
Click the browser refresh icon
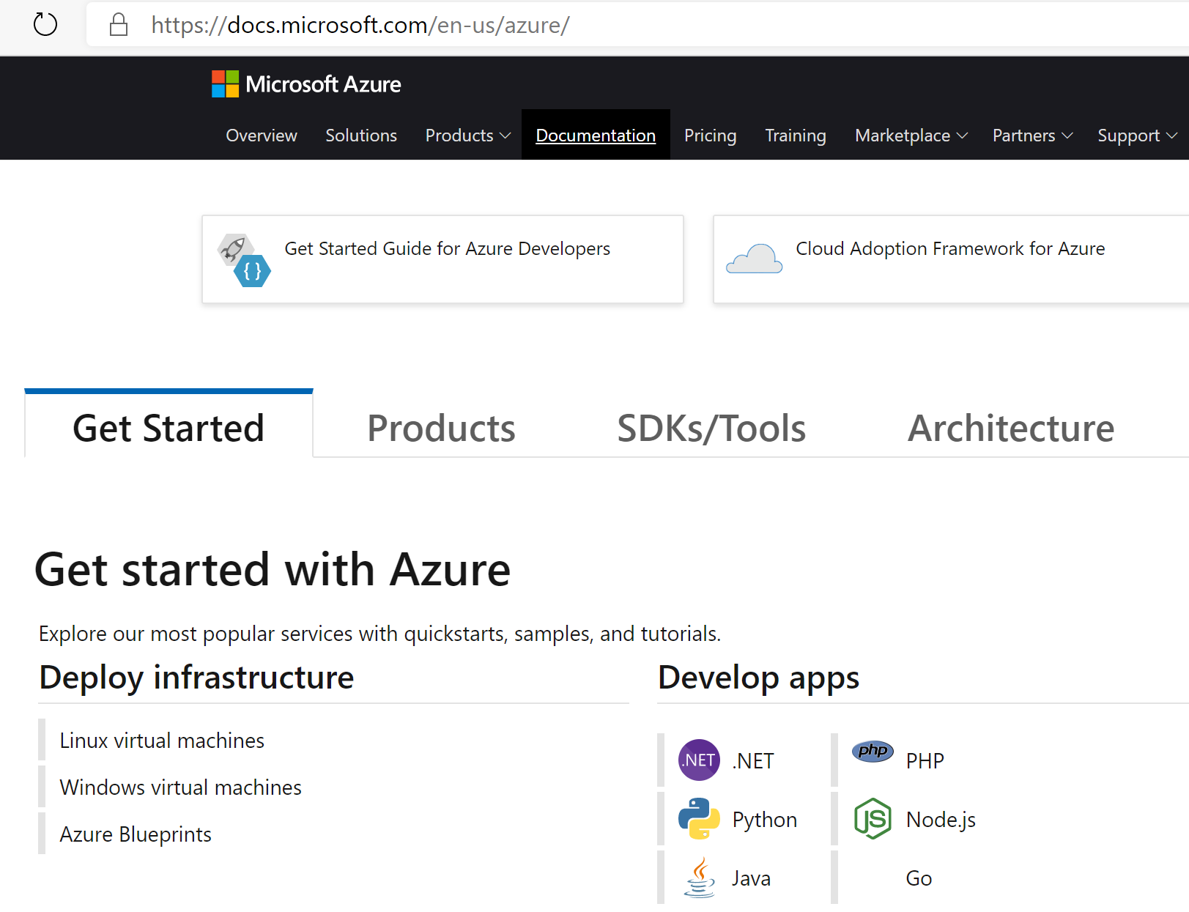45,24
